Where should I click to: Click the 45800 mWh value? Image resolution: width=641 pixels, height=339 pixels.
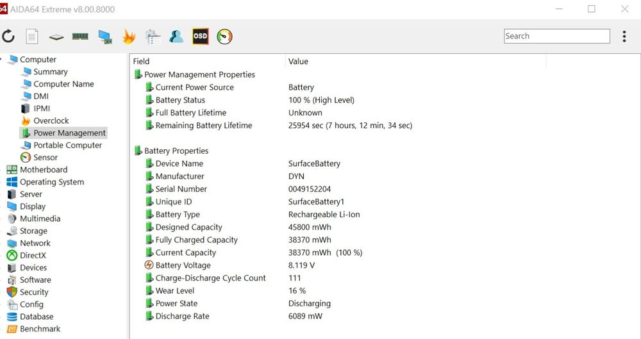point(310,227)
